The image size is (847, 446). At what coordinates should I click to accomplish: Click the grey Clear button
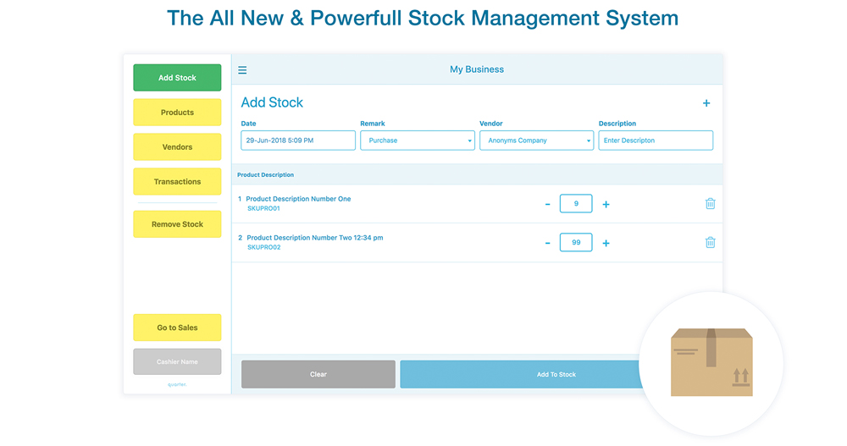pyautogui.click(x=318, y=374)
